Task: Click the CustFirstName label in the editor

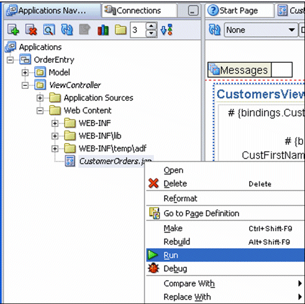Action: click(x=273, y=155)
